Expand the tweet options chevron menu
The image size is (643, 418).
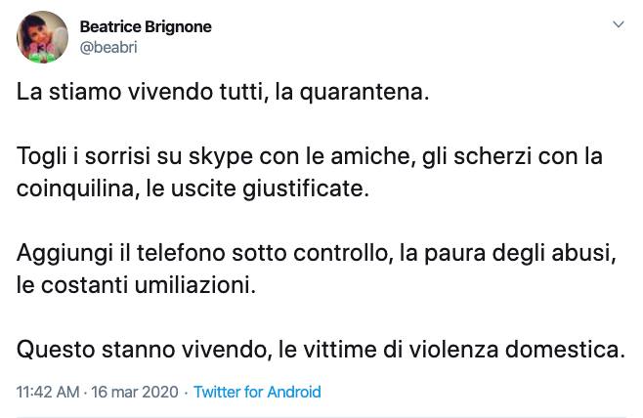coord(618,24)
